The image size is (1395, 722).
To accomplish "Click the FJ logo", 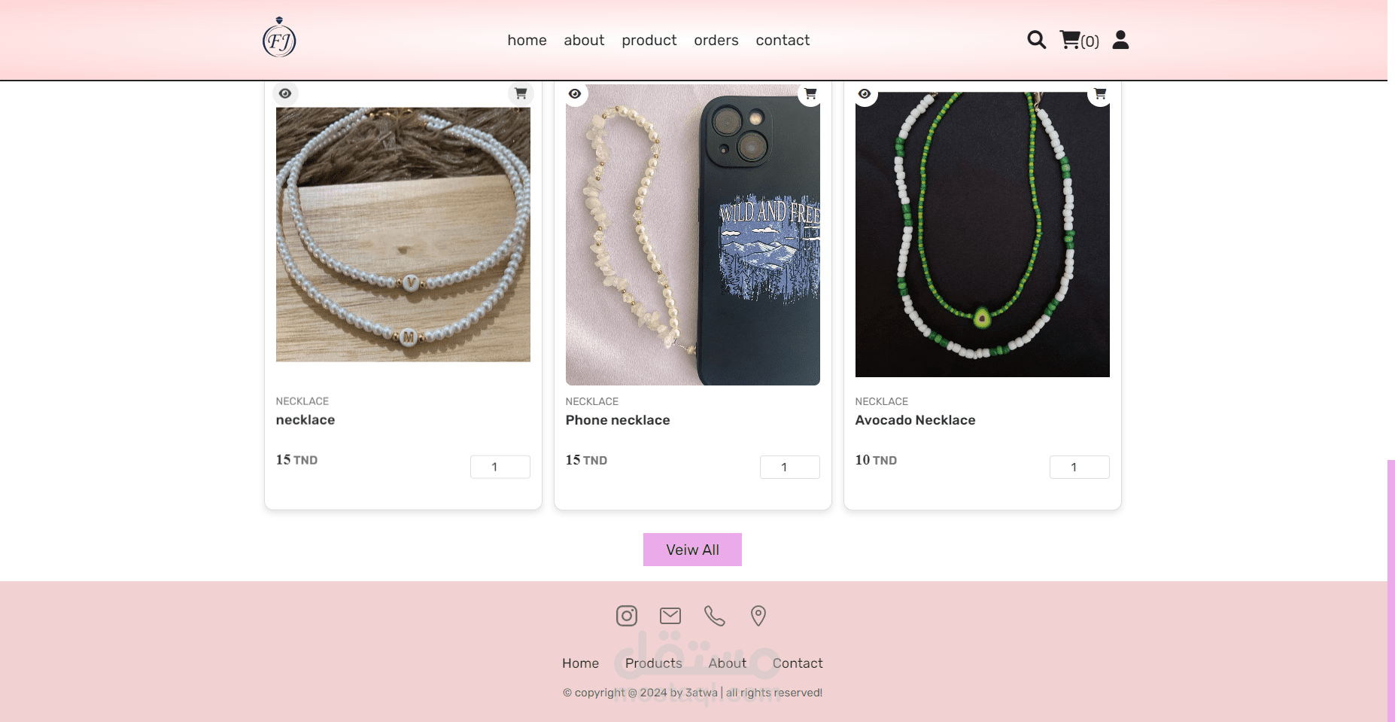I will [279, 37].
